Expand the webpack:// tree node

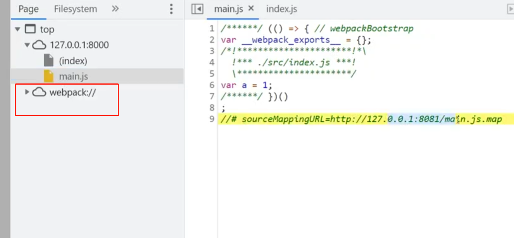(x=27, y=92)
